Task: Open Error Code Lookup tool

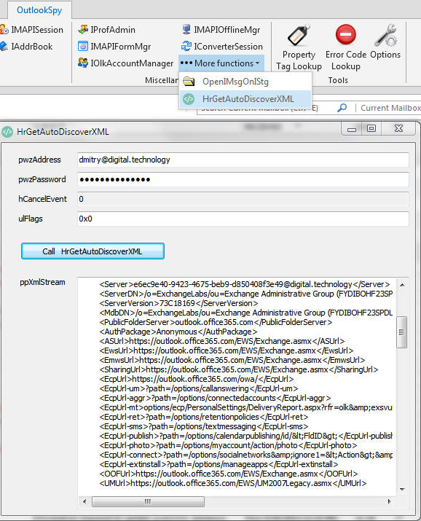Action: click(346, 47)
